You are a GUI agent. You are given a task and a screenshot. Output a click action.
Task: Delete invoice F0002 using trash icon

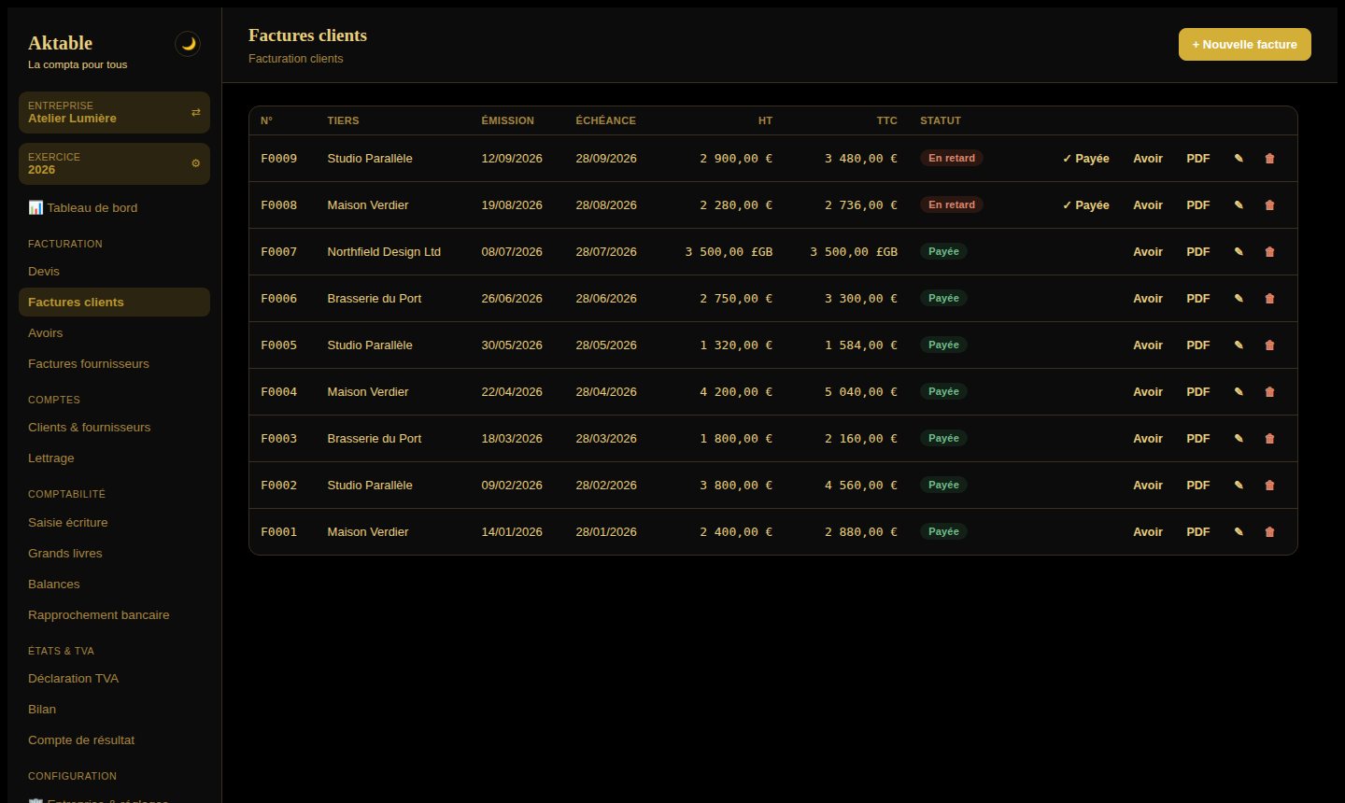1269,486
